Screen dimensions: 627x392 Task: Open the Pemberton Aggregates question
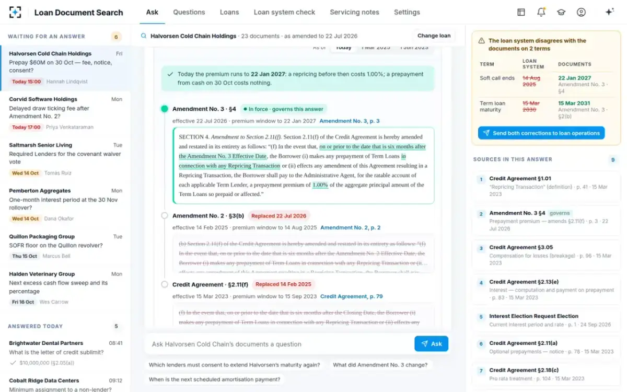tap(65, 204)
